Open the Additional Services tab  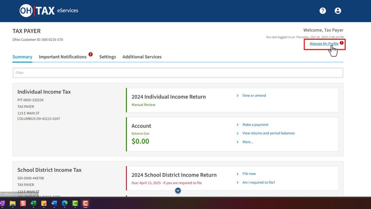142,57
